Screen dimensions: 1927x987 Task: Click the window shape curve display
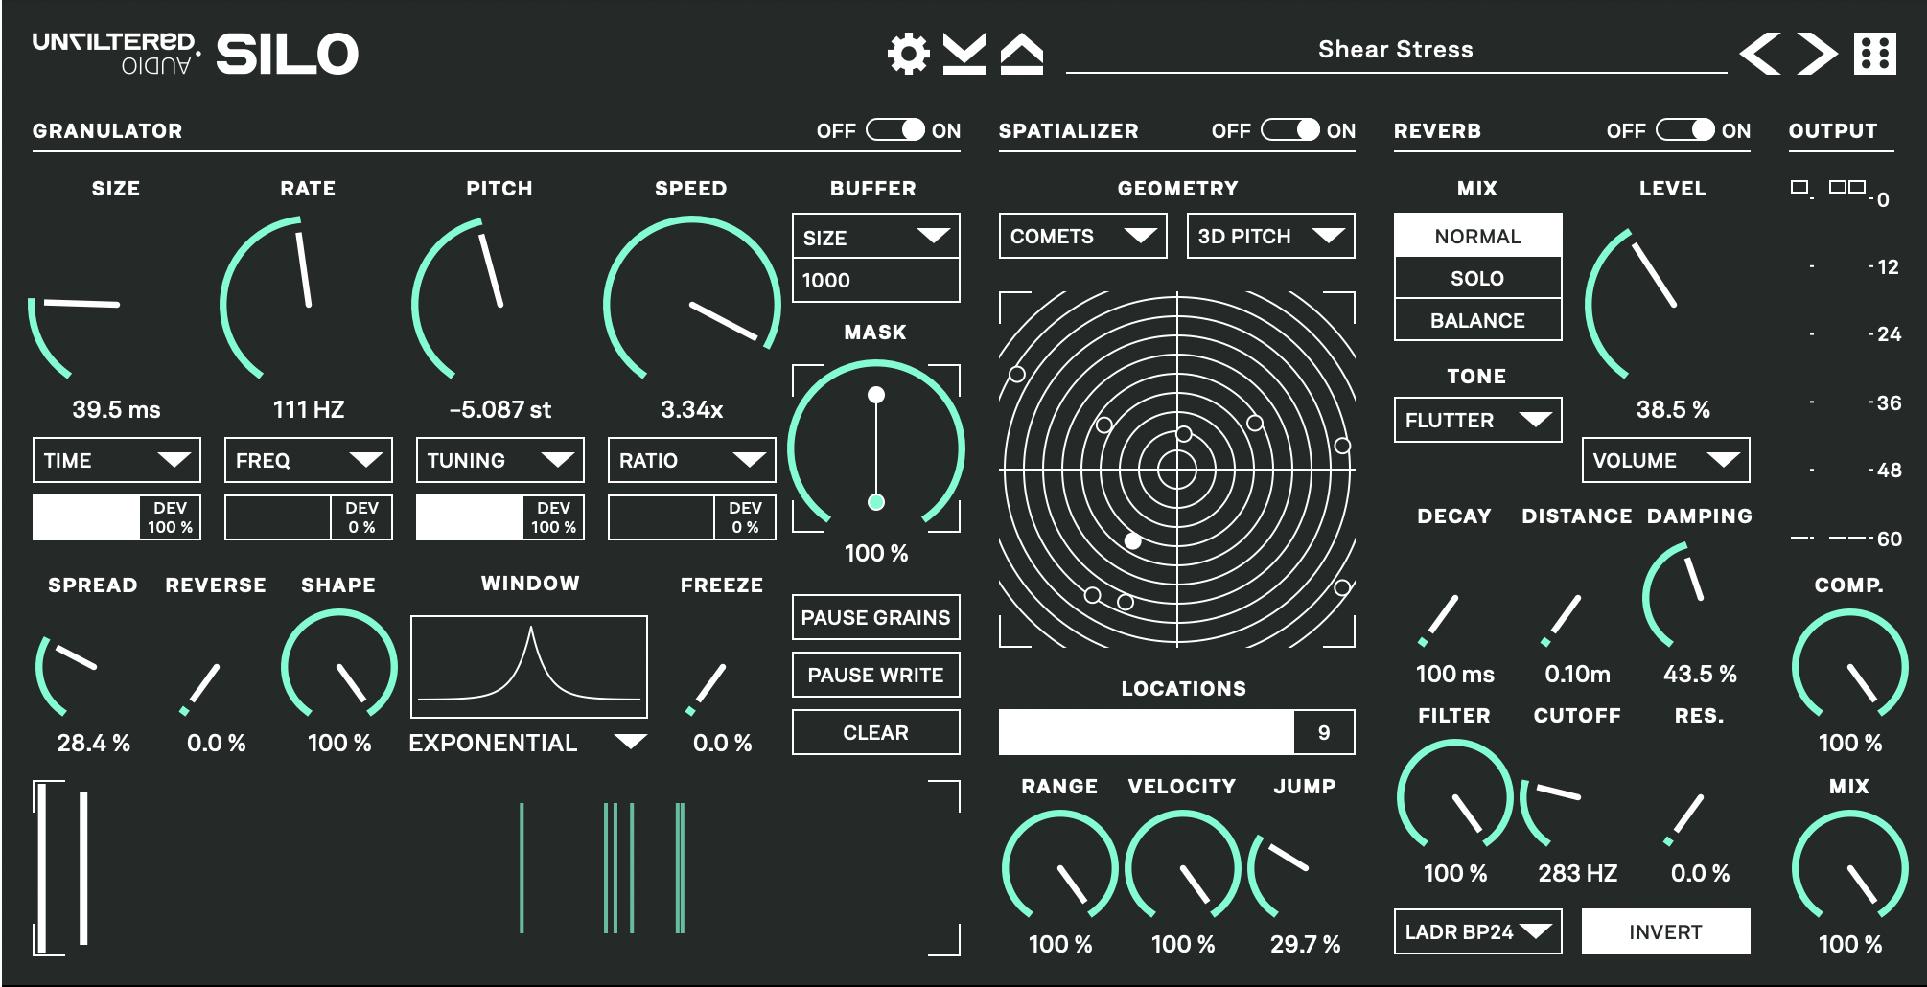tap(528, 667)
